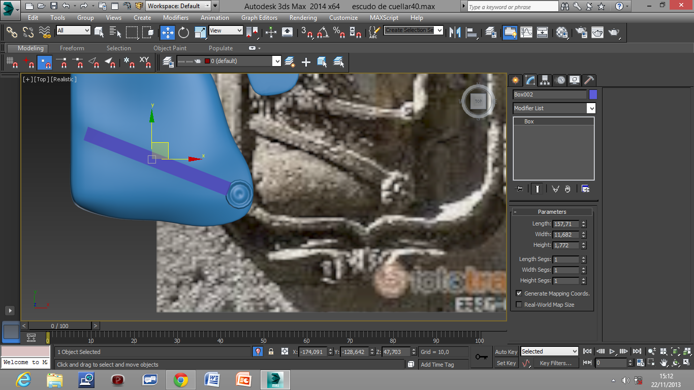The width and height of the screenshot is (694, 390).
Task: Open the Material Editor
Action: coord(562,32)
